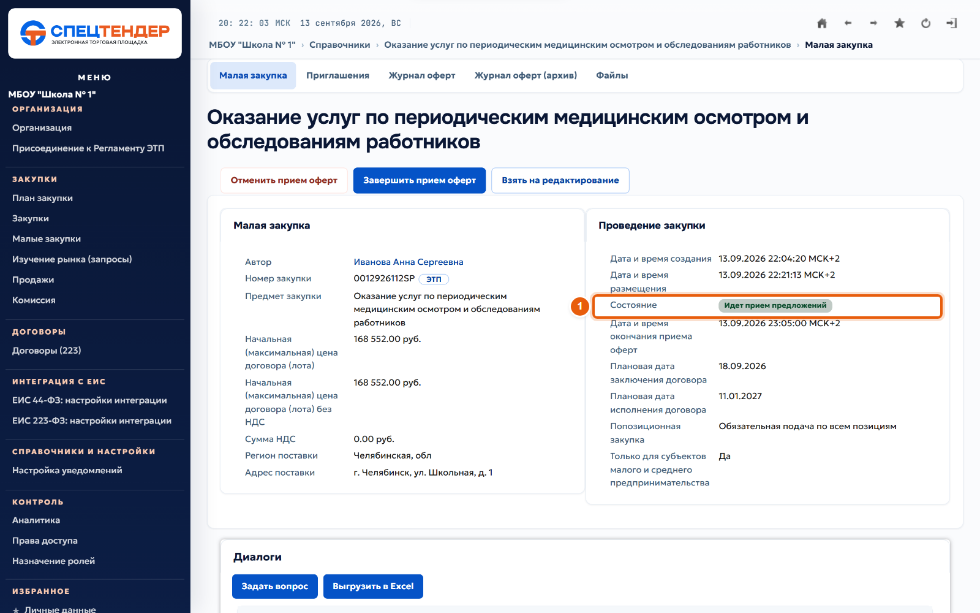This screenshot has width=980, height=613.
Task: Click planned execution date 11.01.2027
Action: pos(740,396)
